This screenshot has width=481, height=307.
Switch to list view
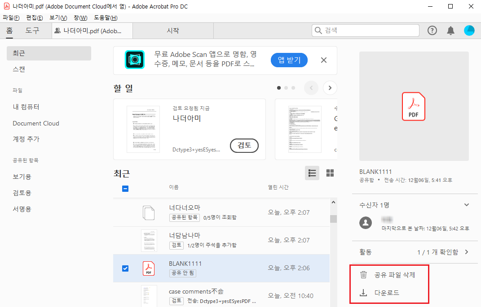[312, 173]
